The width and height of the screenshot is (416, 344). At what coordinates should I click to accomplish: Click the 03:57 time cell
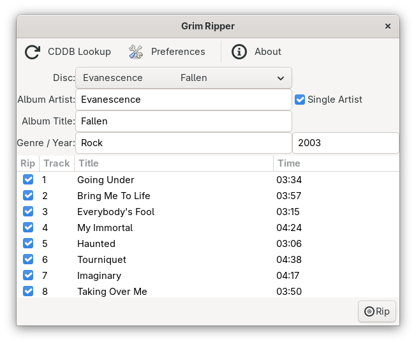tap(288, 196)
